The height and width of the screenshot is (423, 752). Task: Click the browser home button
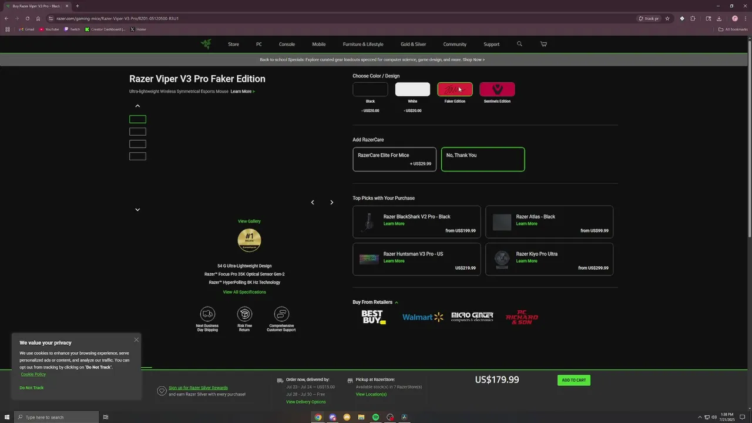pos(38,18)
